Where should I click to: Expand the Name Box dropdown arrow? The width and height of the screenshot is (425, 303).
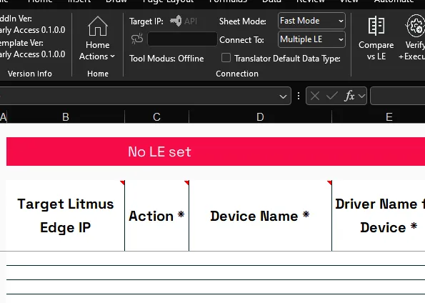click(x=283, y=96)
